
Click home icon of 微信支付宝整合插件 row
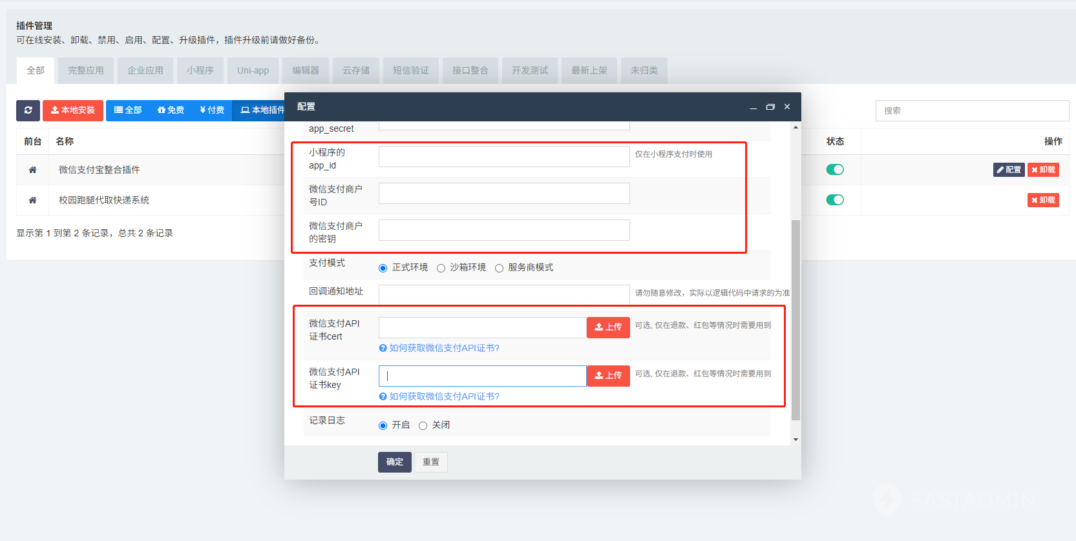[x=32, y=170]
